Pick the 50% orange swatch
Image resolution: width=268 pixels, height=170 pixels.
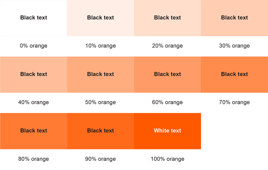click(100, 75)
